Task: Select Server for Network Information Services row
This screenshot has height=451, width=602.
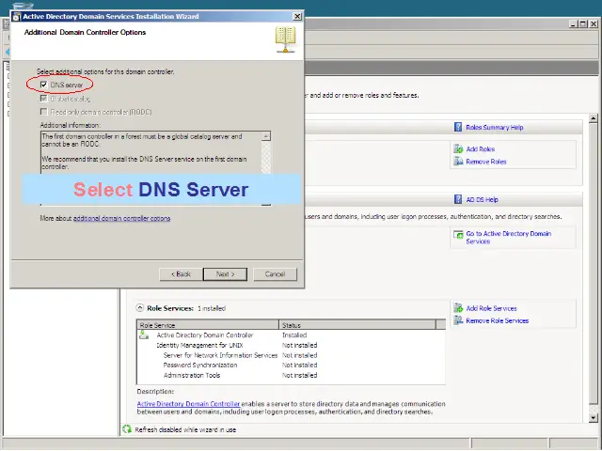Action: [x=291, y=355]
